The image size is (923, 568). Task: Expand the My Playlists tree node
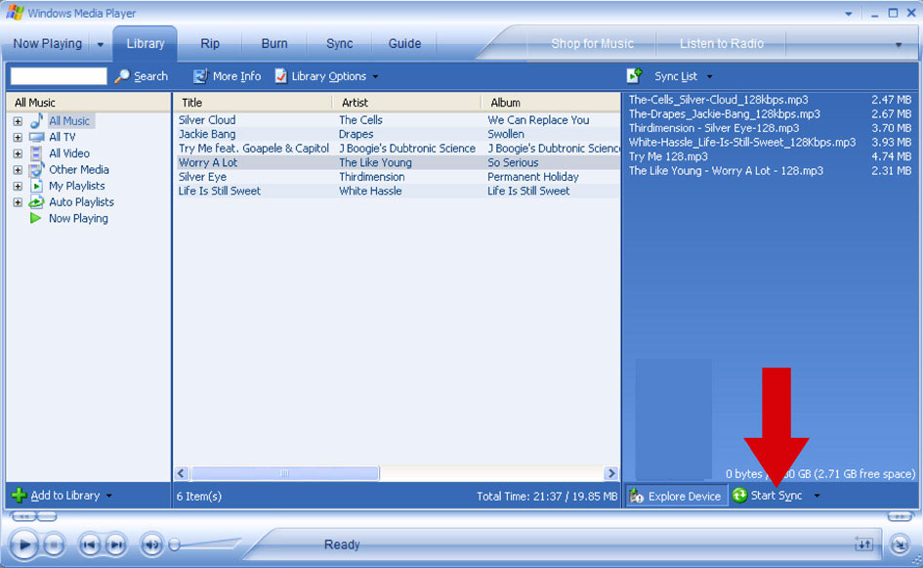[x=18, y=186]
